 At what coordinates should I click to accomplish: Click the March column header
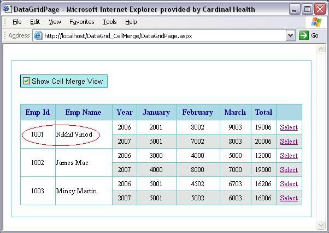tap(235, 112)
